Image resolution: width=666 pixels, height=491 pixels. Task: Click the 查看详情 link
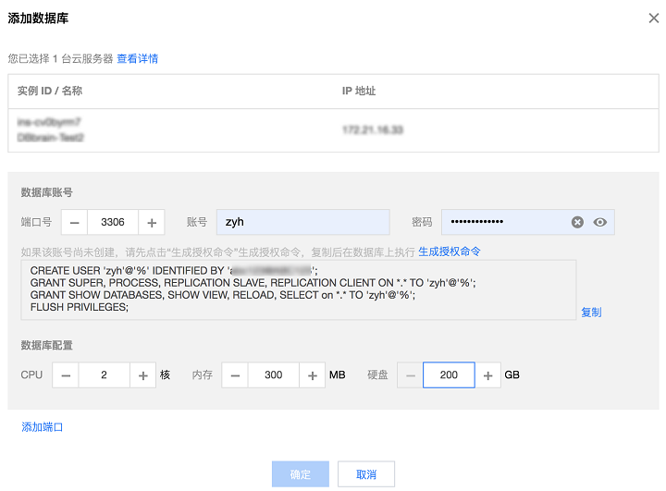137,58
